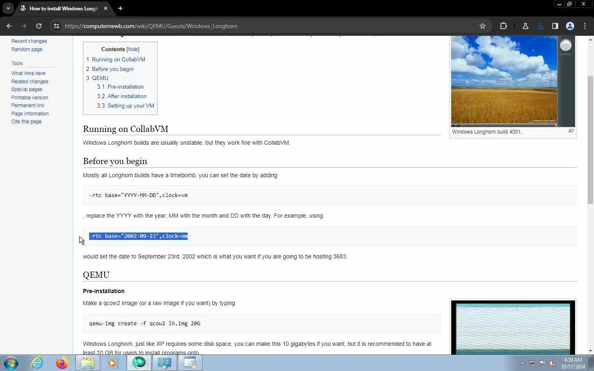
Task: Hide the Contents table
Action: 133,49
